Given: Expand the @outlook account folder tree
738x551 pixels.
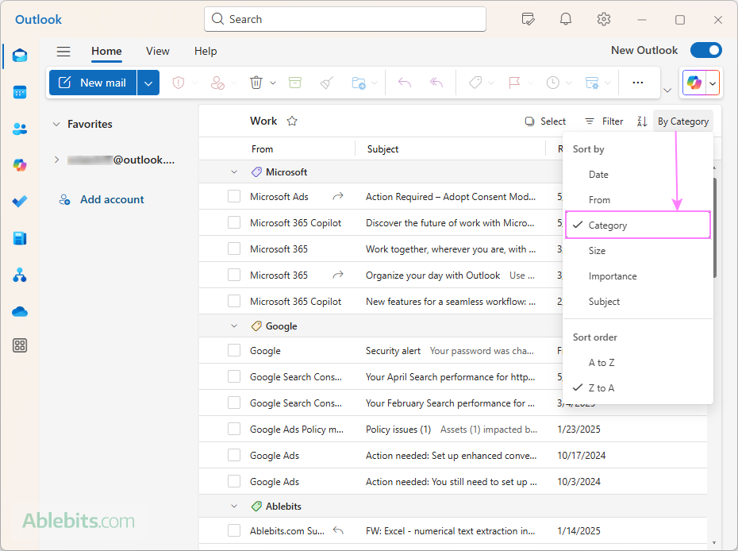Looking at the screenshot, I should pos(56,160).
